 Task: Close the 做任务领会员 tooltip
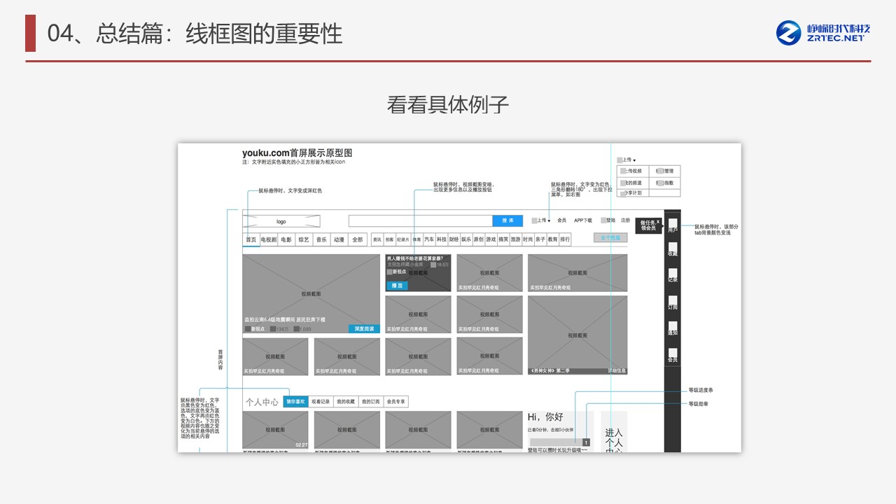[x=658, y=222]
